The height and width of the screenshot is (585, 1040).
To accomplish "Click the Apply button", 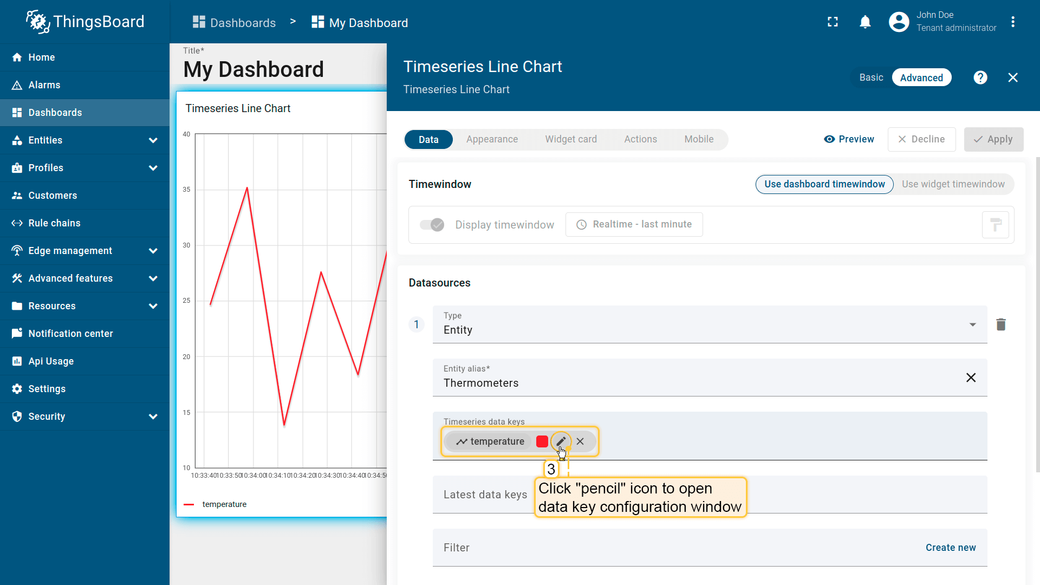I will point(993,139).
